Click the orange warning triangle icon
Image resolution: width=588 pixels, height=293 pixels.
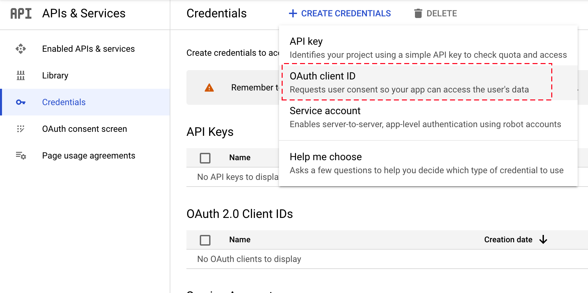coord(209,87)
